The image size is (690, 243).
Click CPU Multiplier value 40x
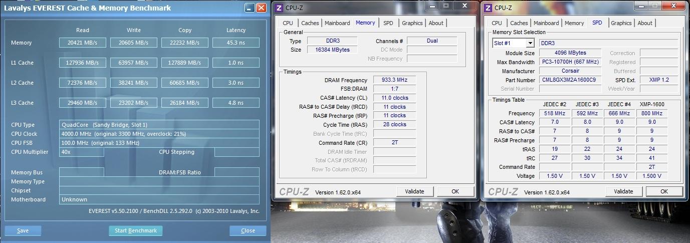(x=82, y=152)
